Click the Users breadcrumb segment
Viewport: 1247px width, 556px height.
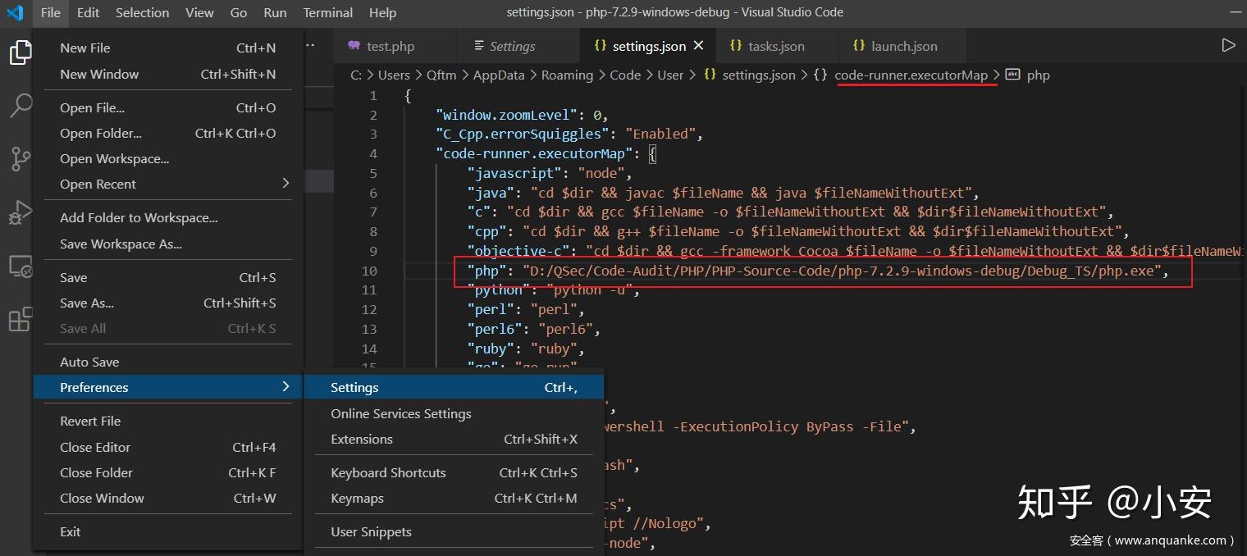click(x=394, y=75)
